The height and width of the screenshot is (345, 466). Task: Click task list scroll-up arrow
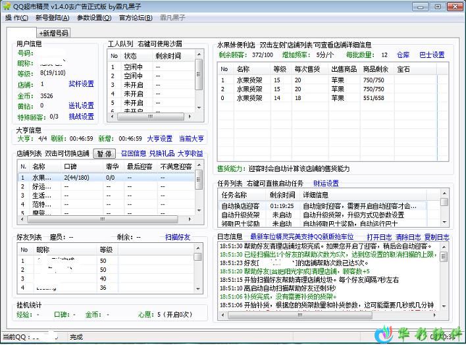click(444, 194)
